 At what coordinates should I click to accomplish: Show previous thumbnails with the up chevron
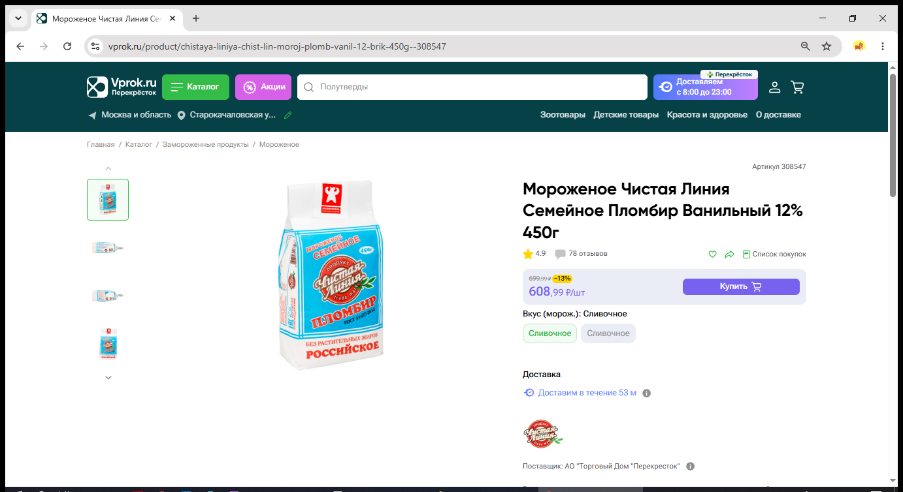[x=108, y=168]
